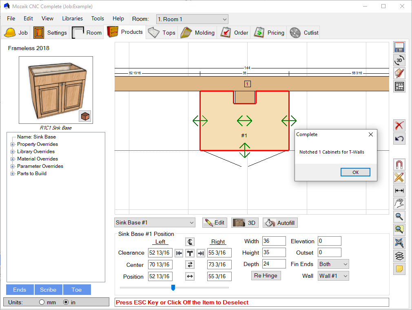This screenshot has width=412, height=310.
Task: Click the yellow sticky note icon
Action: (x=399, y=269)
